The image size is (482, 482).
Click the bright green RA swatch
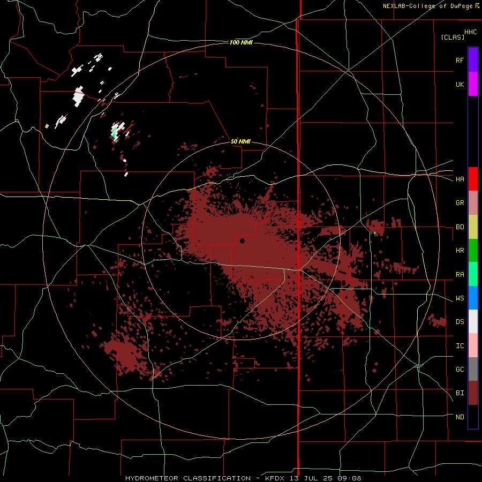click(473, 274)
